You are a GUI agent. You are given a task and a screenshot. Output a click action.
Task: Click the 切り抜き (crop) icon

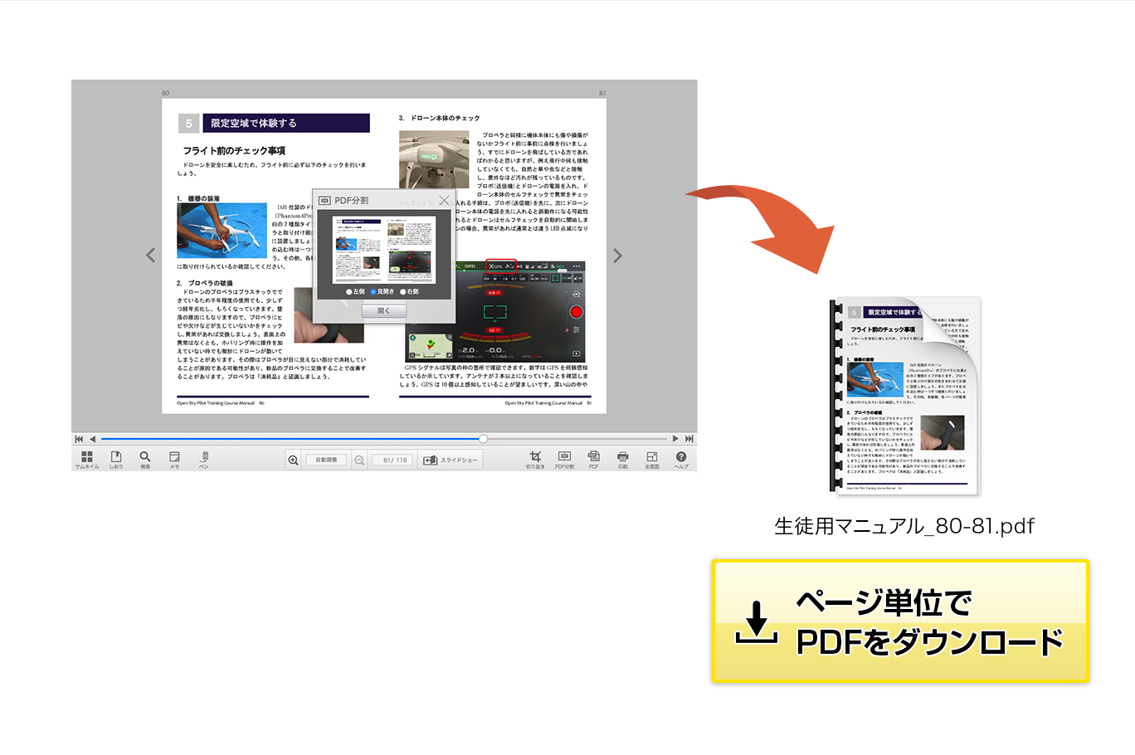pyautogui.click(x=536, y=458)
